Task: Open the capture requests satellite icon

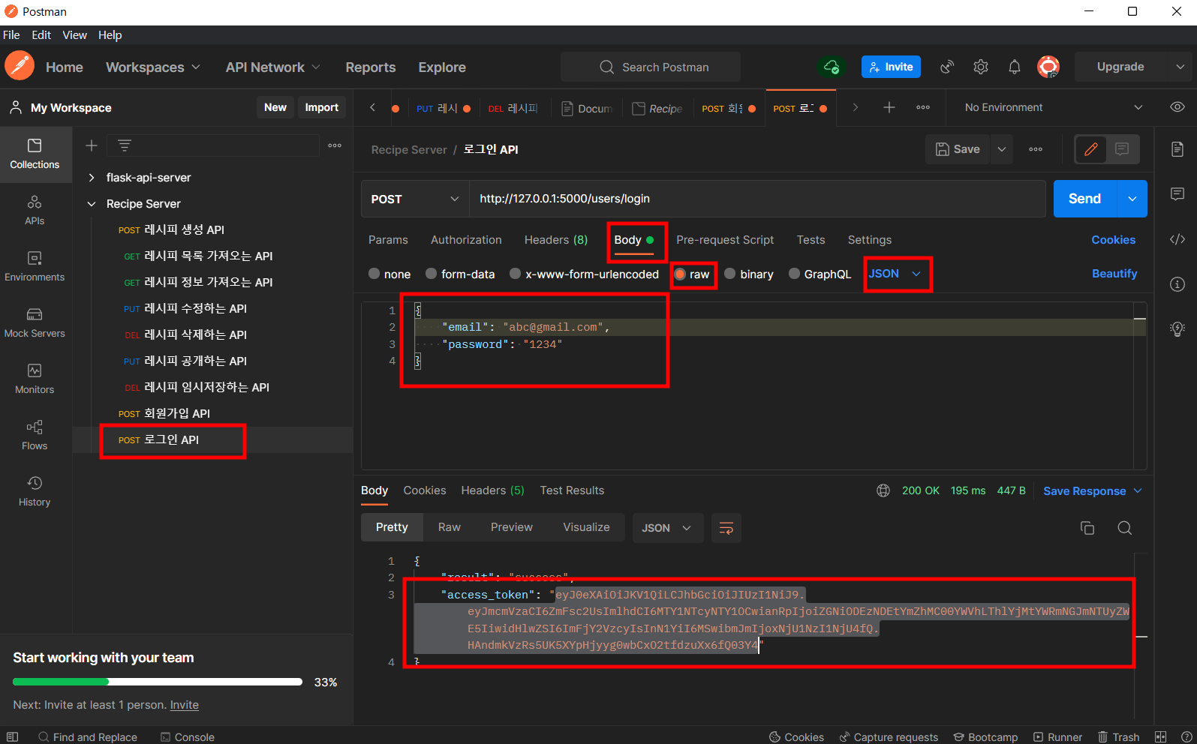Action: pyautogui.click(x=947, y=67)
